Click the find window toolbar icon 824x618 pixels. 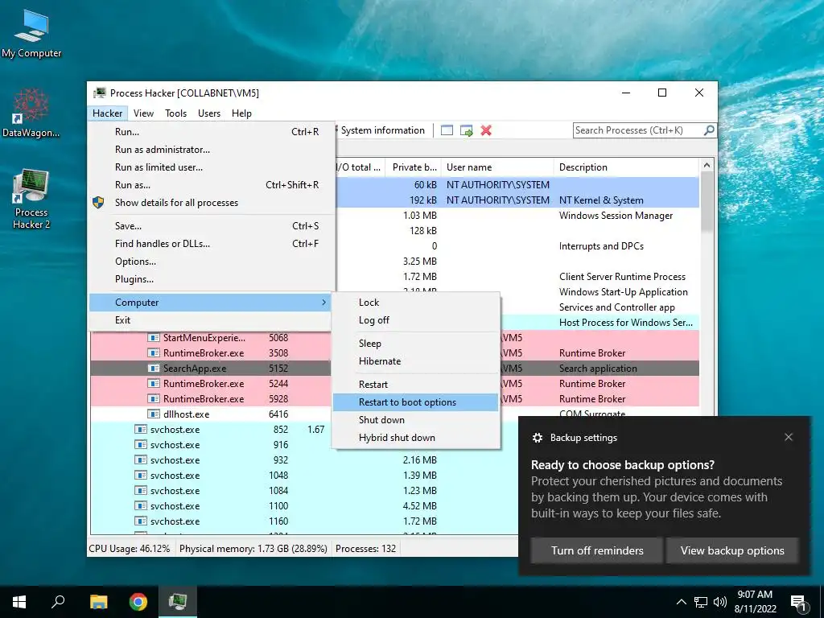(x=447, y=130)
